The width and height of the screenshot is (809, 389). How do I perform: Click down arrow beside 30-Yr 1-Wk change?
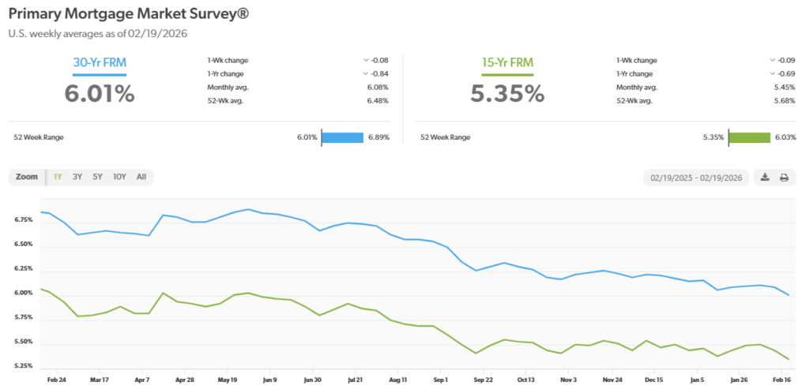point(365,60)
